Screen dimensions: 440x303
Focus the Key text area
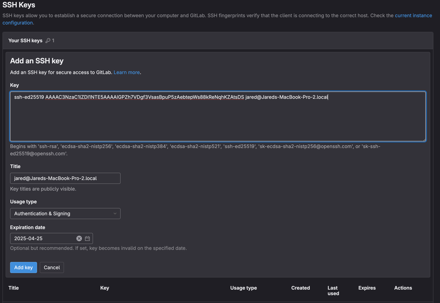point(218,116)
